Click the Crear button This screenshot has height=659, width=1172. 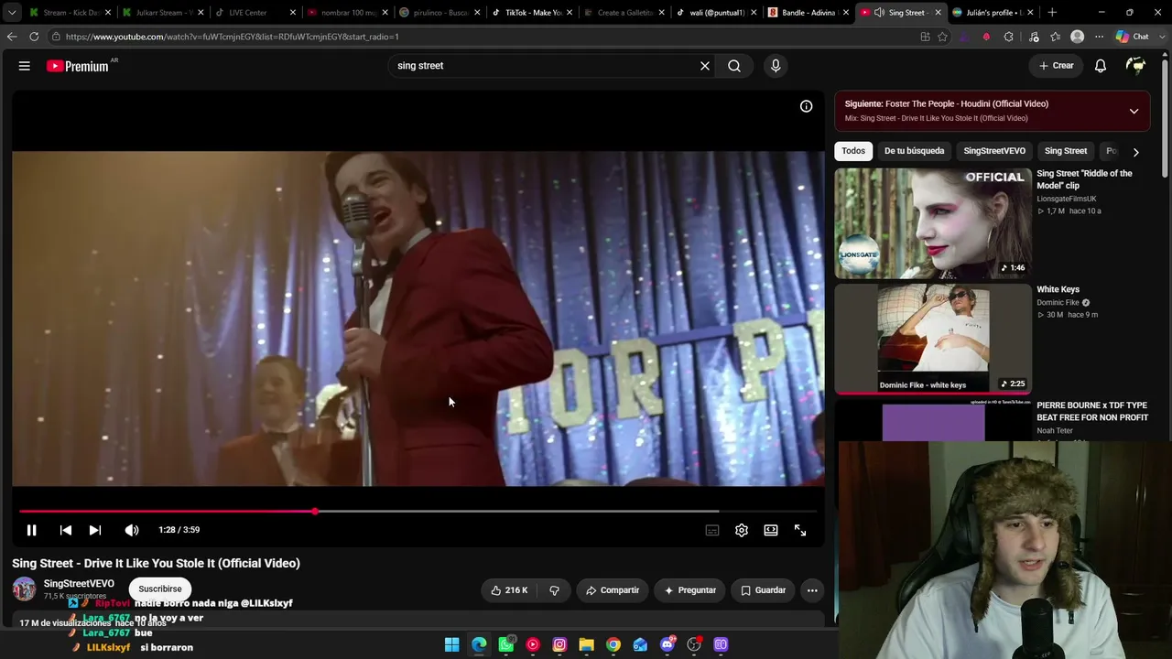(1056, 66)
